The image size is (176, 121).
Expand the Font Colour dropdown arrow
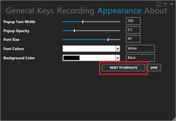tap(118, 49)
